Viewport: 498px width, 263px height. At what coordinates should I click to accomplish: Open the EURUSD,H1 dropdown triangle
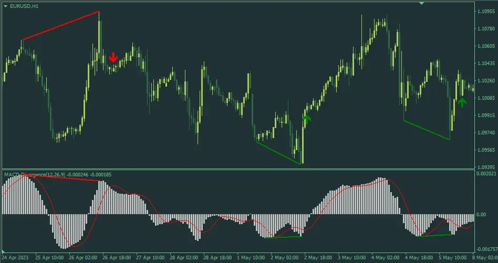[6, 5]
